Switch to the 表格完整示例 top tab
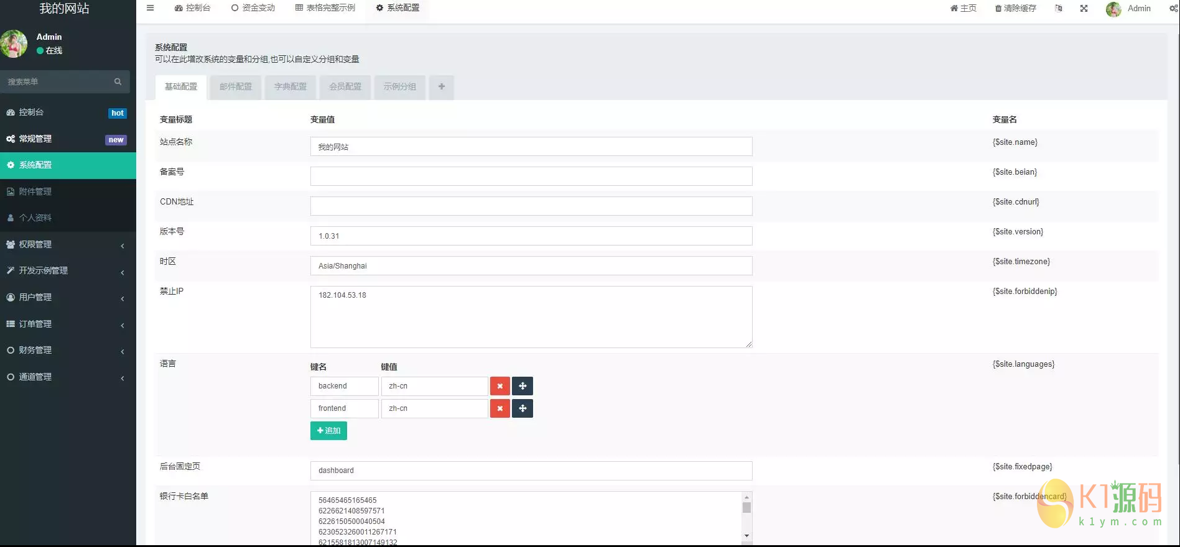Viewport: 1180px width, 547px height. click(325, 8)
